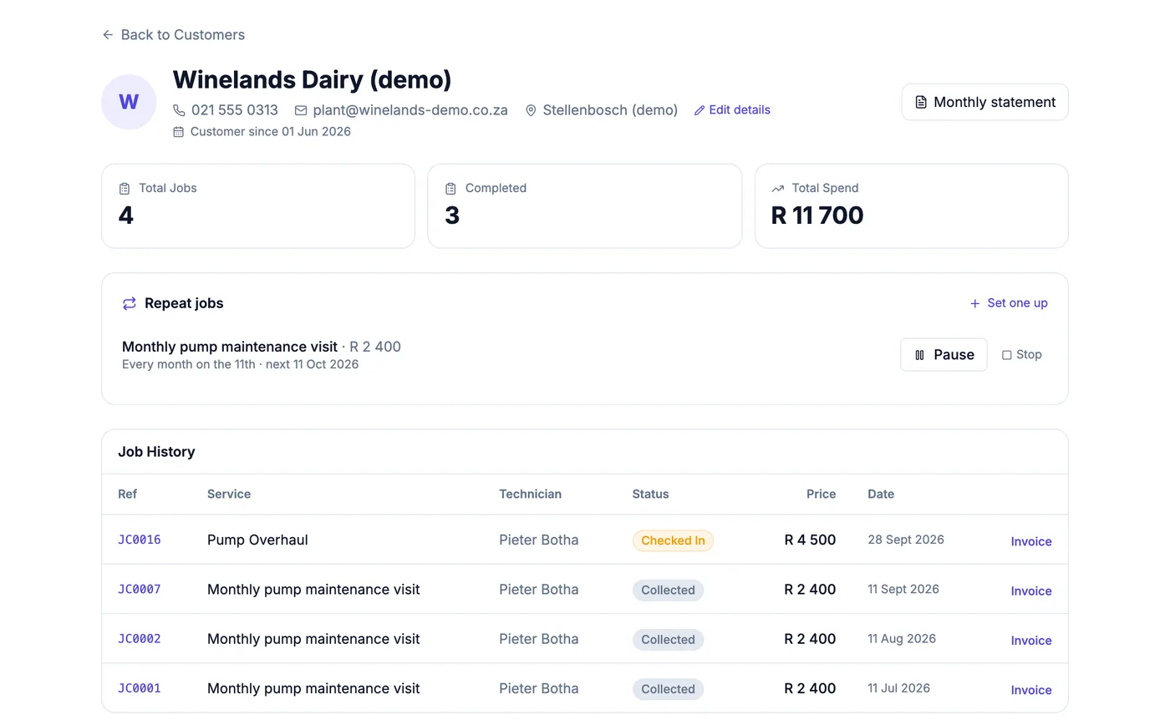Image resolution: width=1170 pixels, height=725 pixels.
Task: Click the repeat arrows icon beside Repeat jobs
Action: tap(129, 304)
